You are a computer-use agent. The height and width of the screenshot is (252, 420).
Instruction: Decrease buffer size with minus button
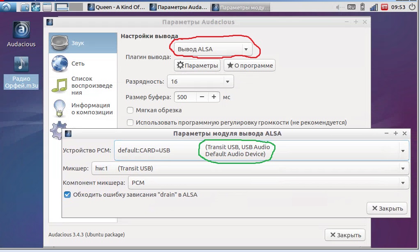click(202, 97)
